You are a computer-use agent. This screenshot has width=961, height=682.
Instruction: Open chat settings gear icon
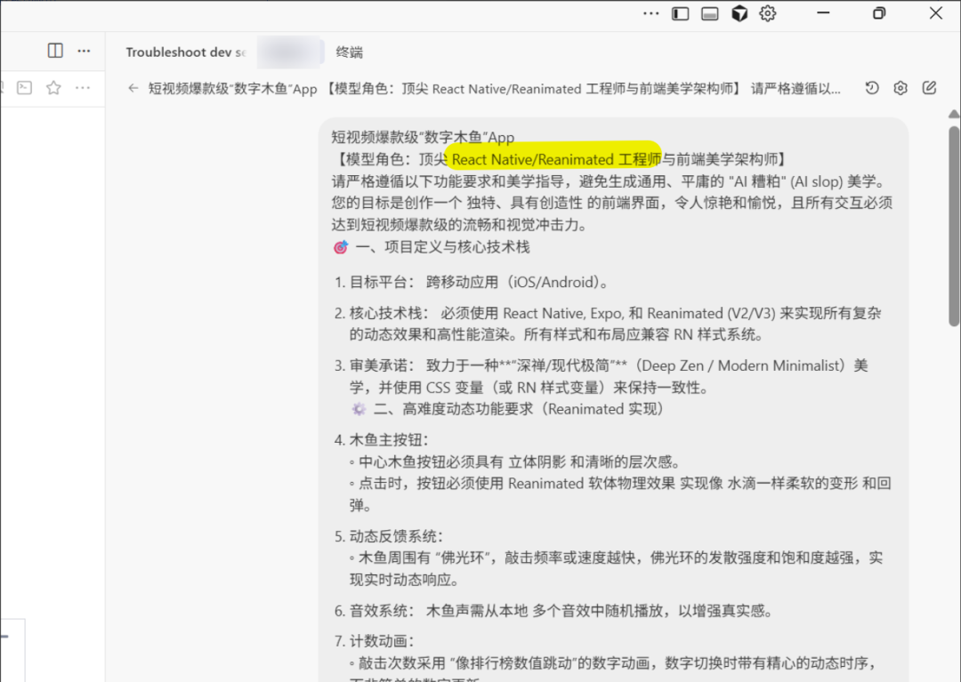900,88
